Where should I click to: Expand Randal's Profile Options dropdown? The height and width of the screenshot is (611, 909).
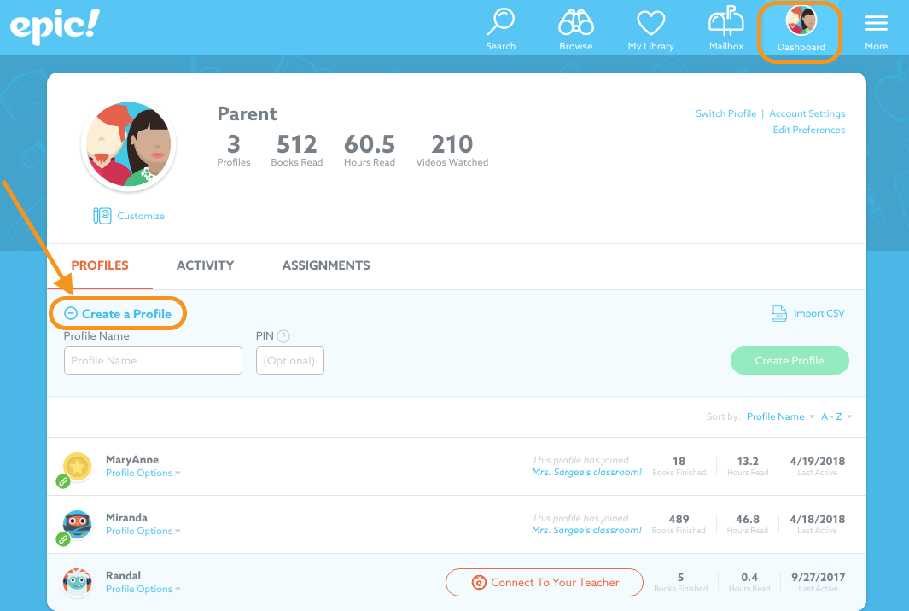pyautogui.click(x=143, y=589)
